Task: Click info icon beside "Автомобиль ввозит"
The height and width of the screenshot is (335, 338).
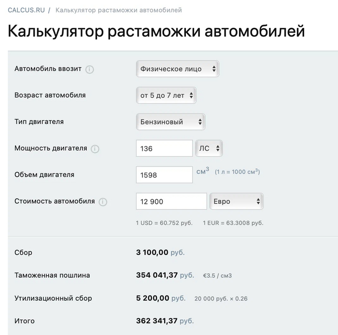Action: [90, 69]
